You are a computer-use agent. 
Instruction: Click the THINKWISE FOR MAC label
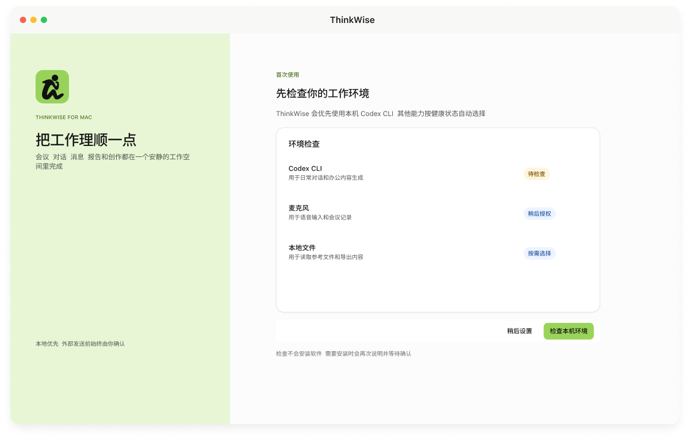click(x=64, y=117)
